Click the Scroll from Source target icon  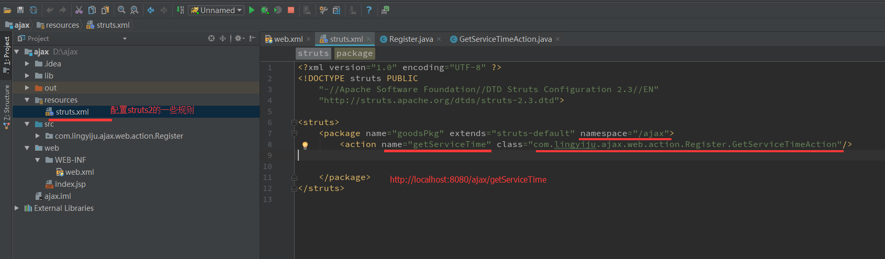pos(211,38)
